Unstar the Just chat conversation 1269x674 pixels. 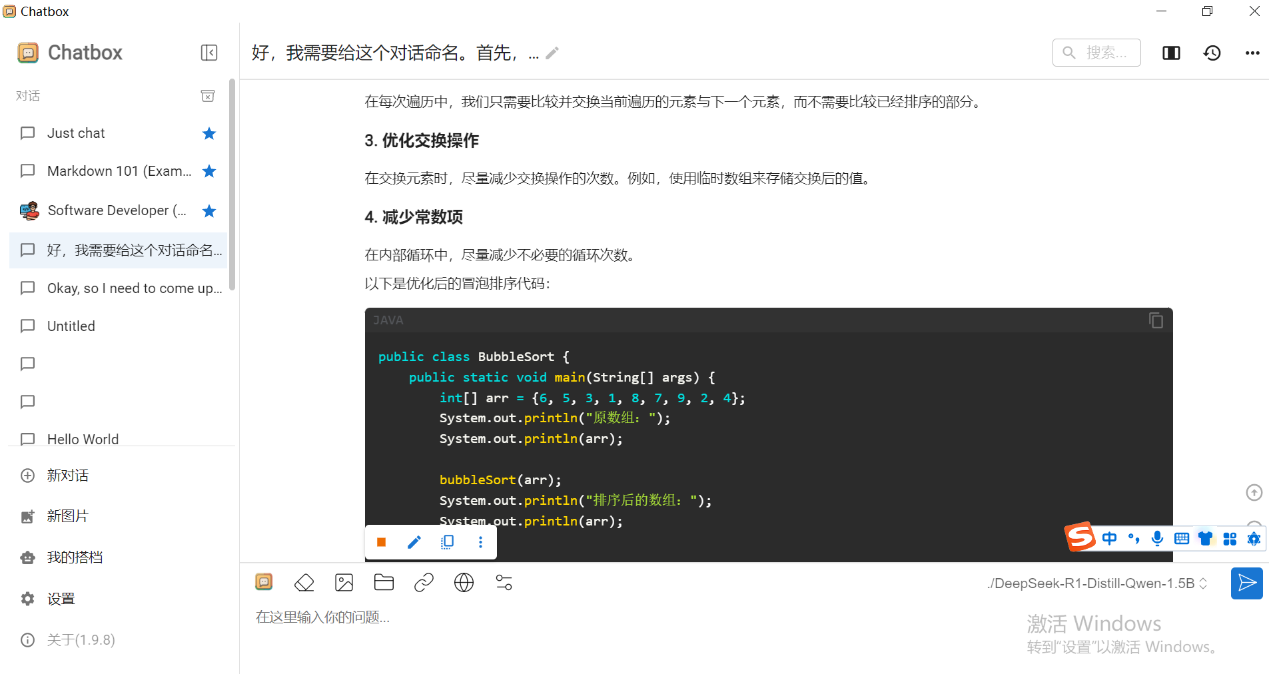tap(209, 133)
